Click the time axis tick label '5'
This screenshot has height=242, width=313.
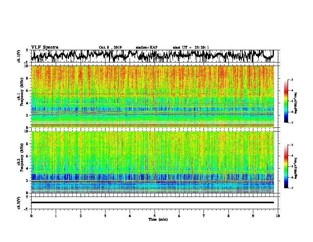155,216
